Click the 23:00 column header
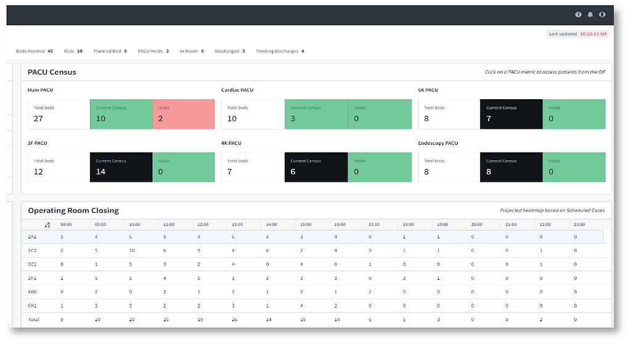The height and width of the screenshot is (347, 631). 579,224
